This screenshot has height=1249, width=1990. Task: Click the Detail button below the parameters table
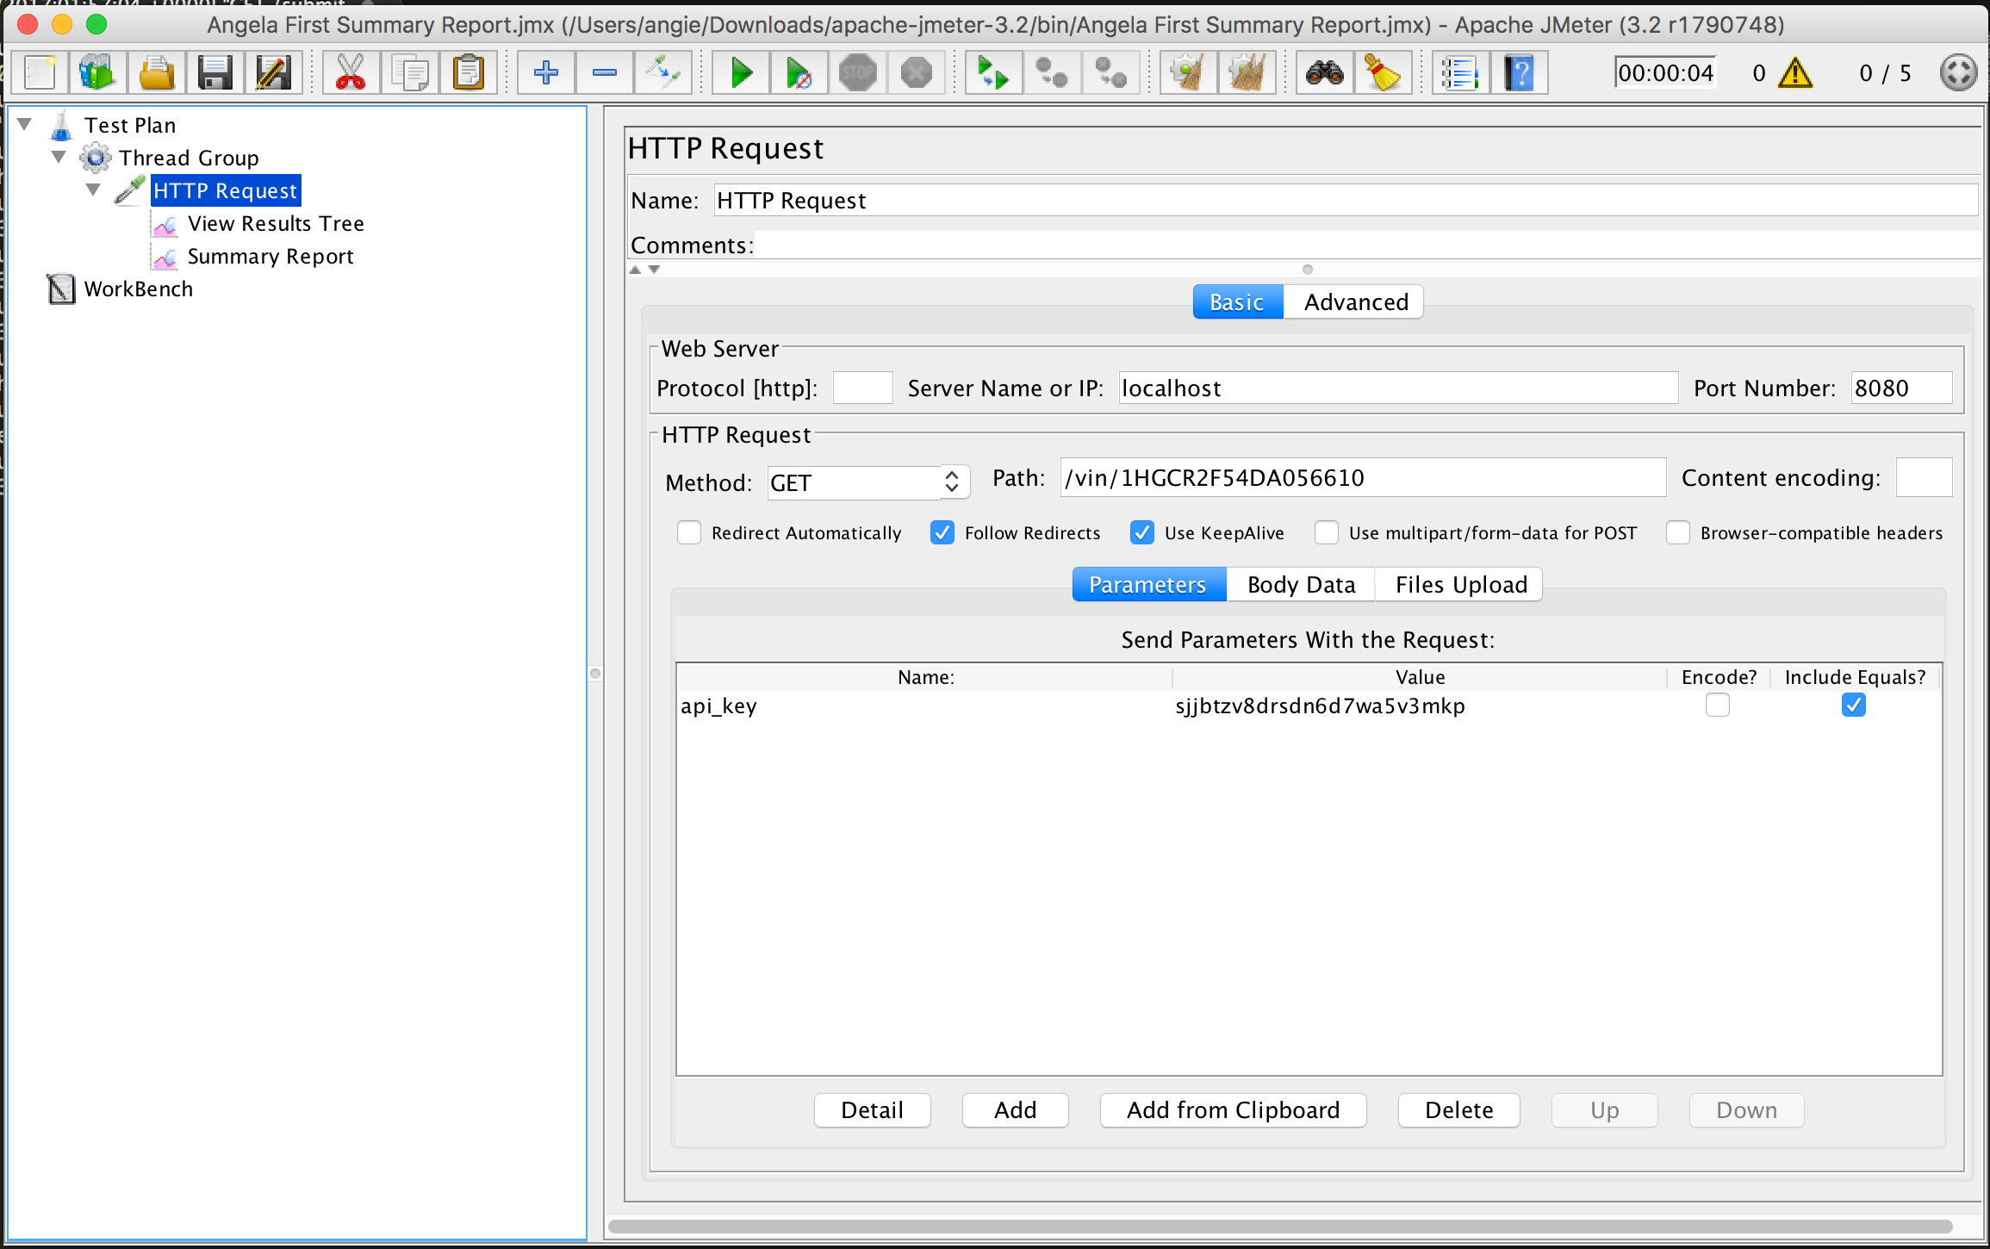coord(872,1109)
